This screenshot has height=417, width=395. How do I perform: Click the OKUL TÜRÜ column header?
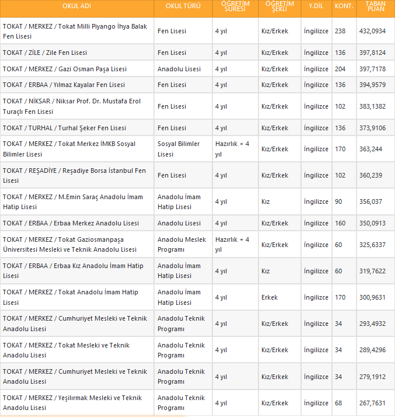click(183, 6)
